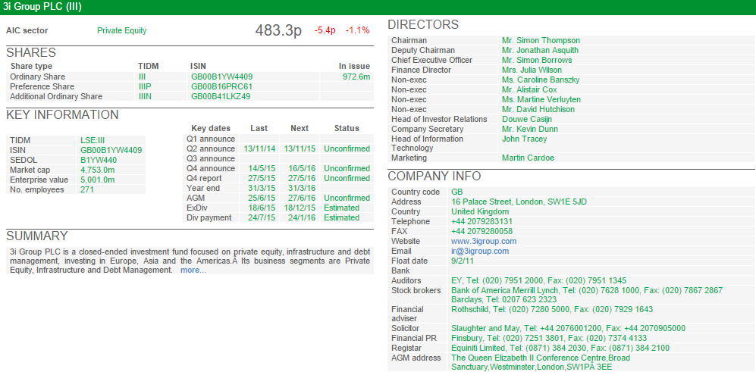Click ExDiv next date 18/12/15
756x372 pixels.
click(300, 208)
